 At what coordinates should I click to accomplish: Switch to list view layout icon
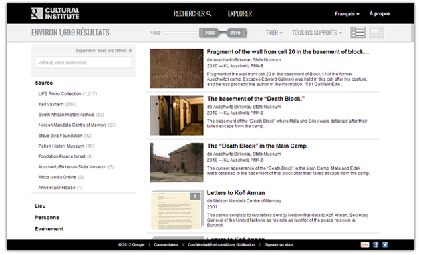[358, 33]
